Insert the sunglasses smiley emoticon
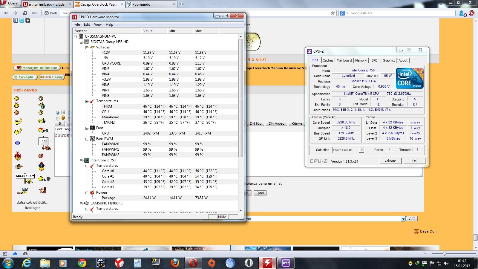Image resolution: width=478 pixels, height=269 pixels. click(41, 113)
